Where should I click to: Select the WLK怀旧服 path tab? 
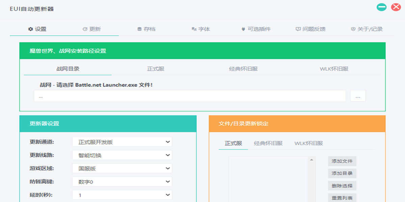point(334,69)
